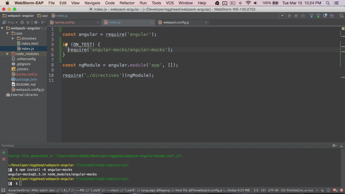Select package.json in project tree

[x=26, y=79]
